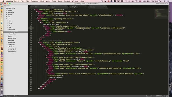Click line number 36 in the gutter

coord(31,74)
